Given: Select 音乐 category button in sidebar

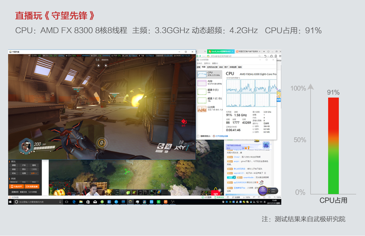Looking at the screenshot, I should click(24, 169).
